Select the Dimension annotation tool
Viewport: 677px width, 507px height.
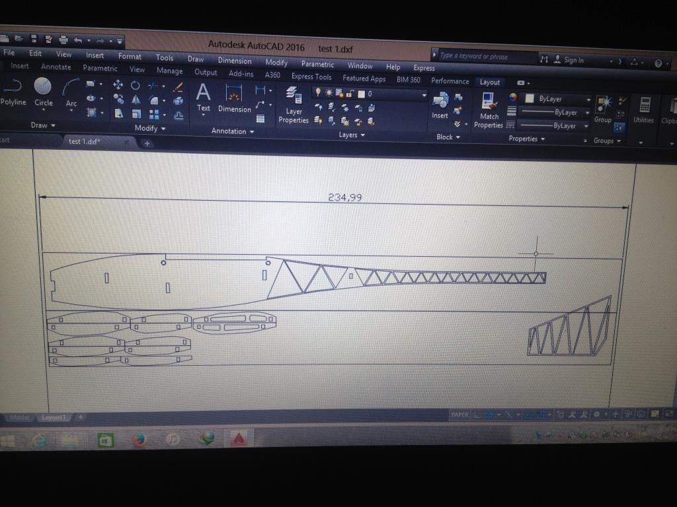(x=235, y=99)
